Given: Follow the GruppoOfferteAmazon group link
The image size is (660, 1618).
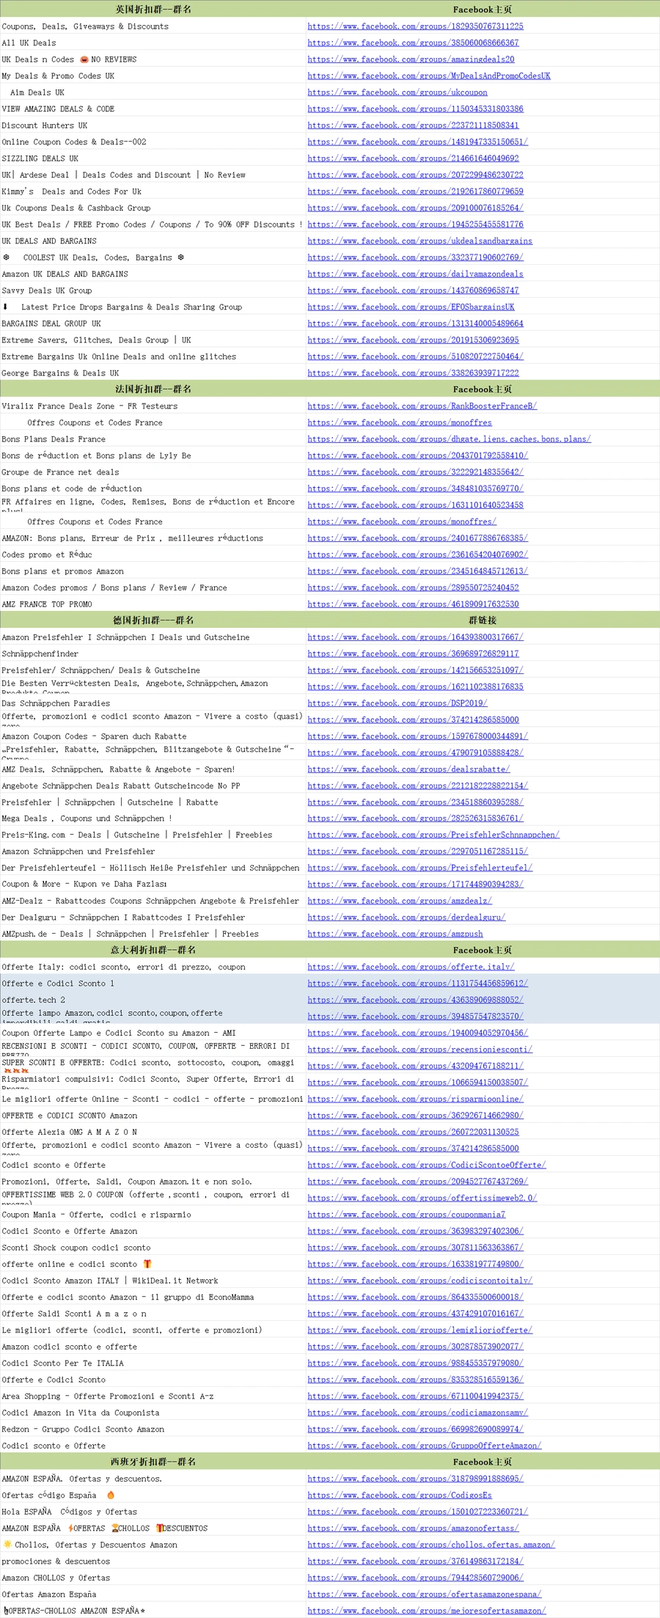Looking at the screenshot, I should click(425, 1446).
